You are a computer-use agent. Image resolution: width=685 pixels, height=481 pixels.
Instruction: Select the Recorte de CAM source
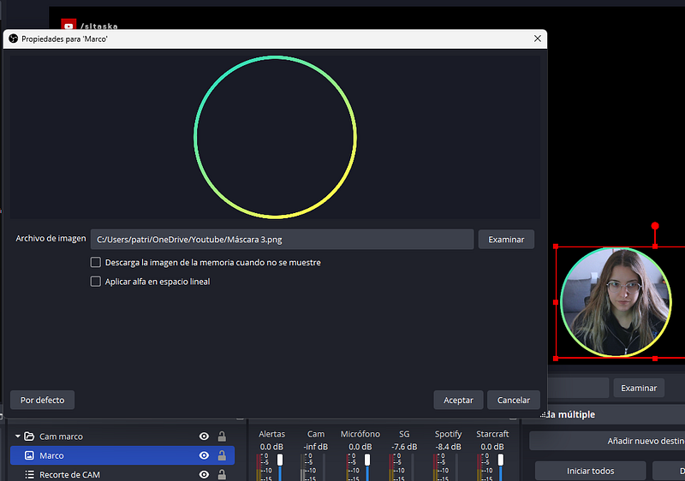122,474
